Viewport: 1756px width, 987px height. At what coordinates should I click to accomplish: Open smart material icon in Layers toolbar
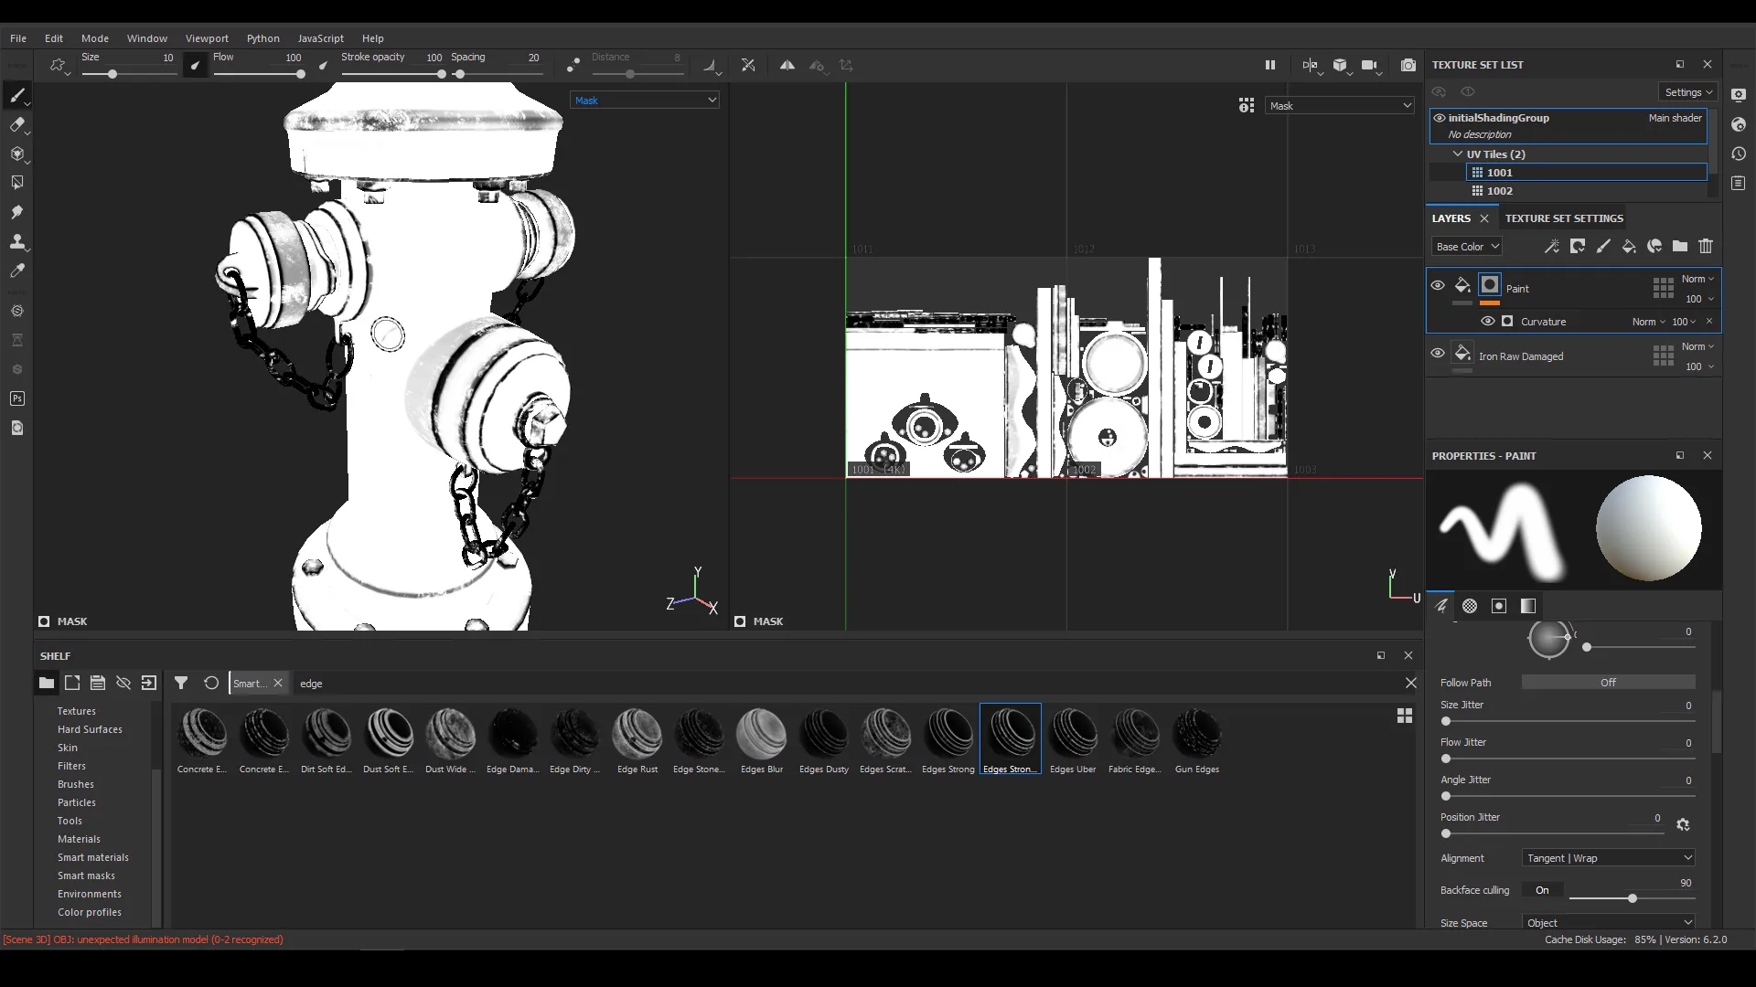1654,246
